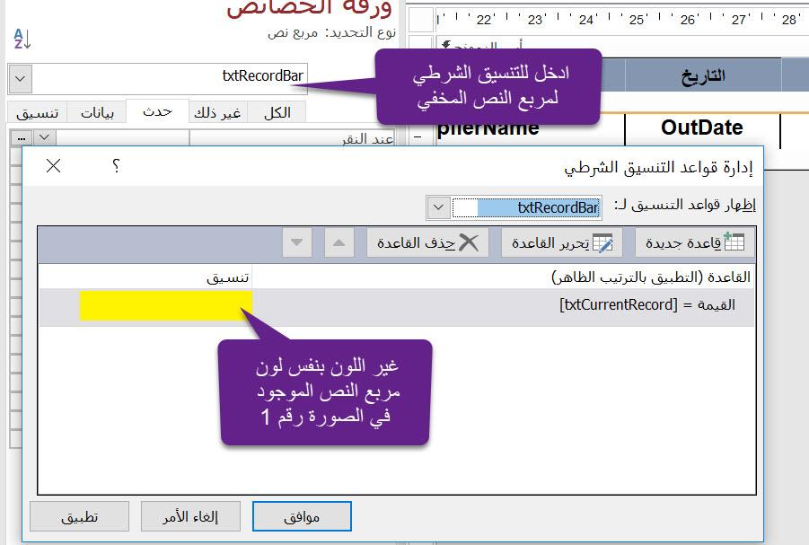Screen dimensions: 809x545
Task: Move rule down with the down arrow
Action: click(x=298, y=242)
